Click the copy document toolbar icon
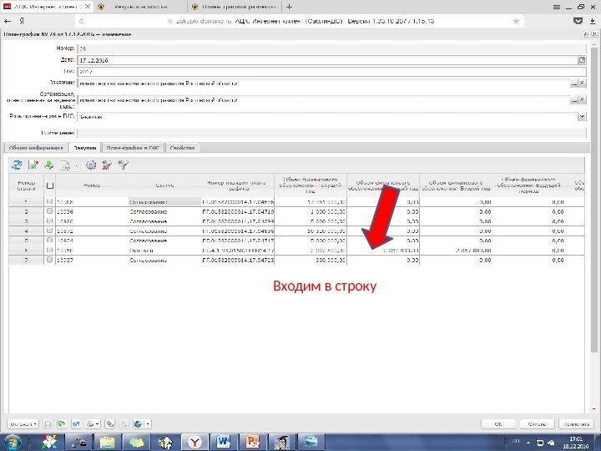Viewport: 601px width, 451px height. 66,165
